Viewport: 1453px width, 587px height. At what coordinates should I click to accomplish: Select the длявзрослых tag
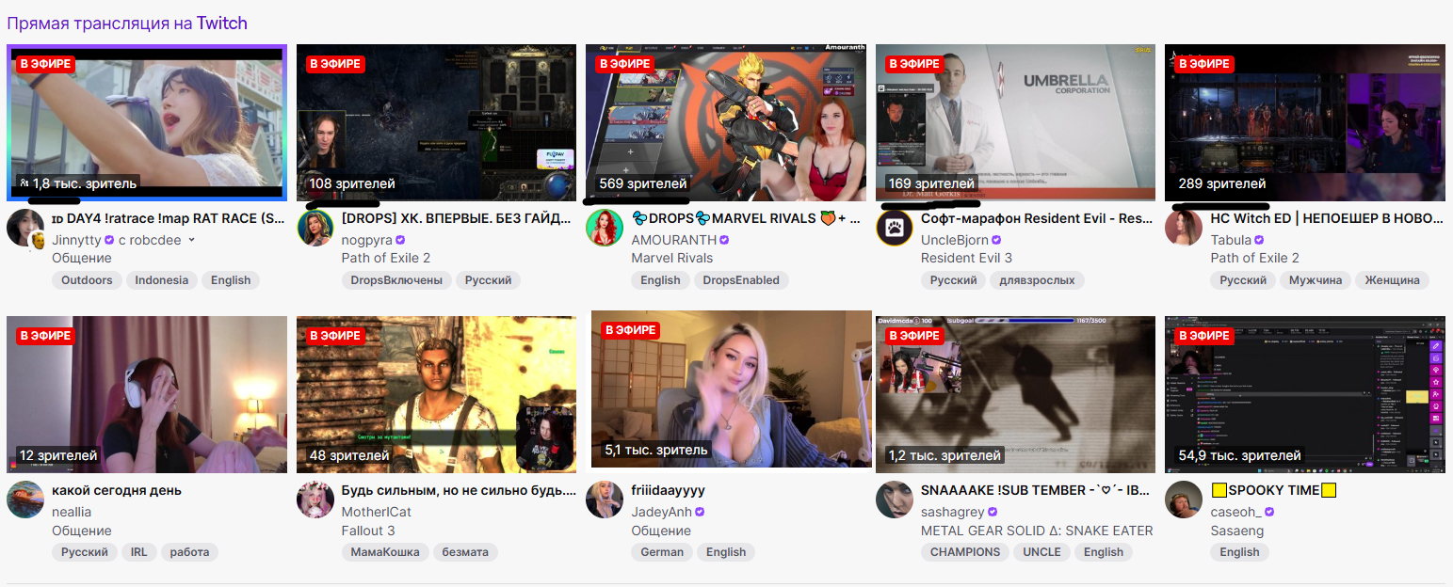tap(1037, 280)
